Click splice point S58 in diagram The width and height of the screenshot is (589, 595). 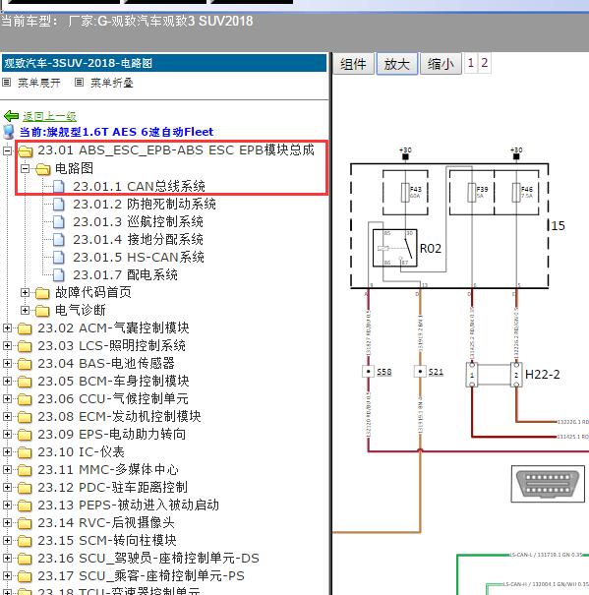(x=368, y=371)
